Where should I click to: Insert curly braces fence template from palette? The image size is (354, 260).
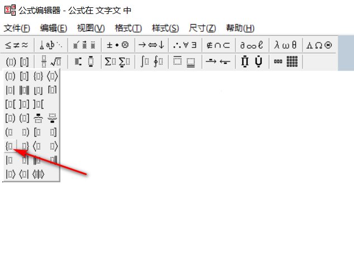point(38,77)
